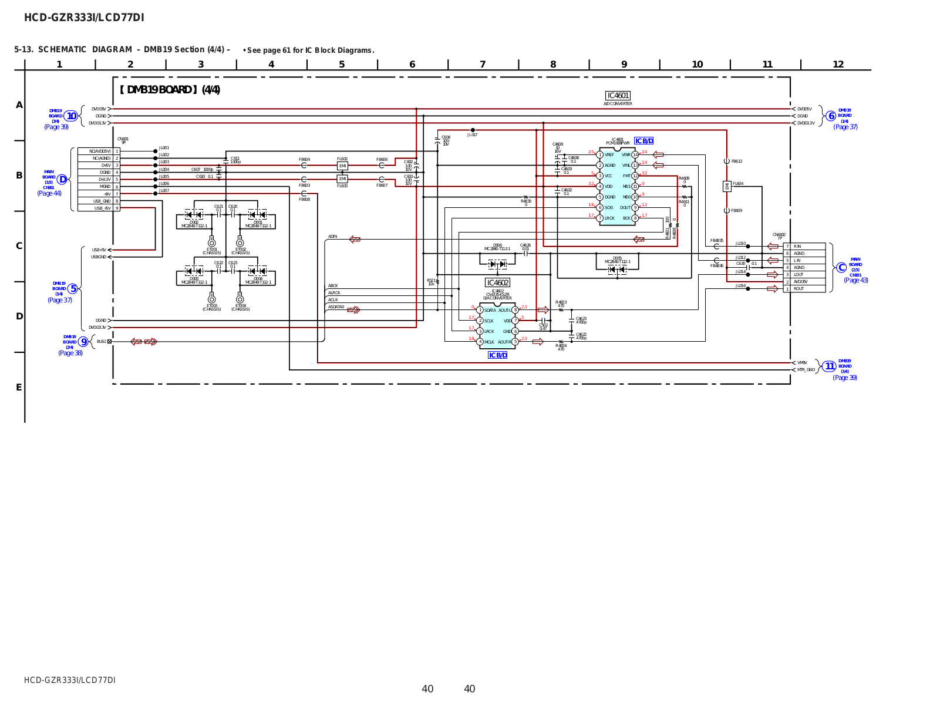This screenshot has width=940, height=707.
Task: Click the PCM1808PWR A/D converter chip body
Action: click(617, 187)
